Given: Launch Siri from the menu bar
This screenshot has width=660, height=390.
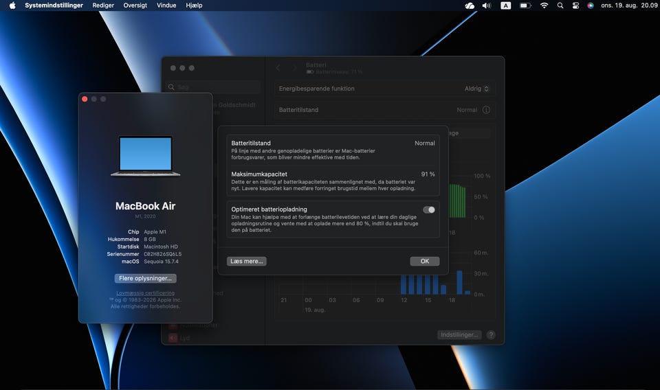Looking at the screenshot, I should pos(591,5).
